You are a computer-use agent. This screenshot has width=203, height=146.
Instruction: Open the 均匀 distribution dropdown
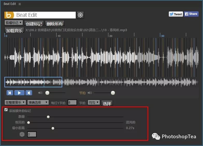[94, 102]
